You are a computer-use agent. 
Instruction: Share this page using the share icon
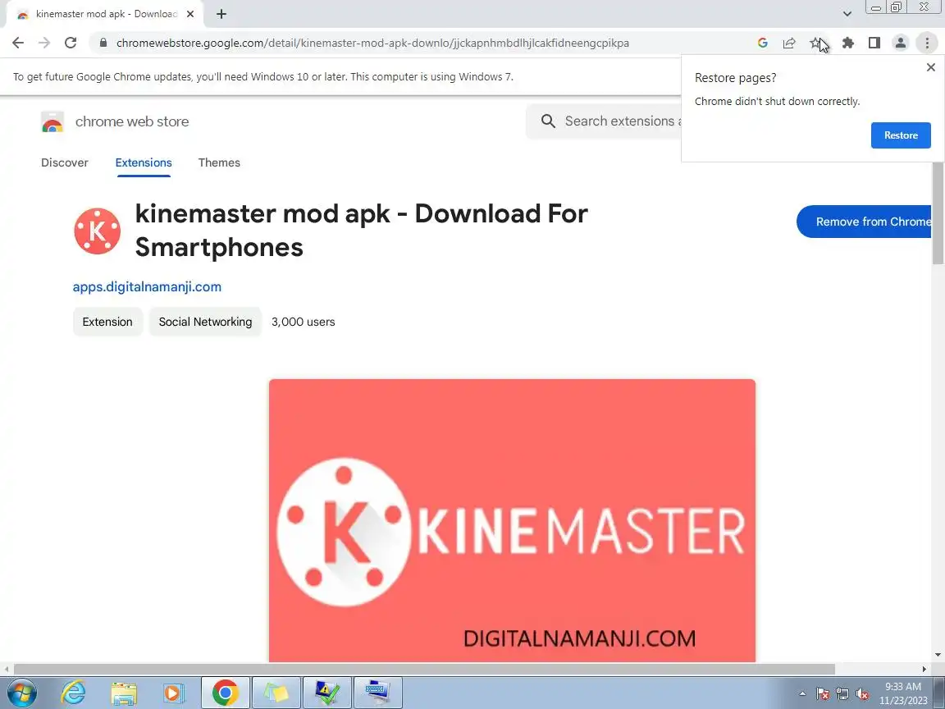tap(789, 43)
